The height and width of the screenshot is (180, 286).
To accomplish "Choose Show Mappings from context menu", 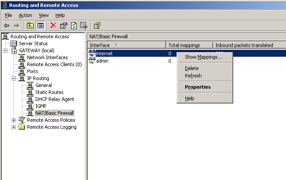I will coord(204,57).
